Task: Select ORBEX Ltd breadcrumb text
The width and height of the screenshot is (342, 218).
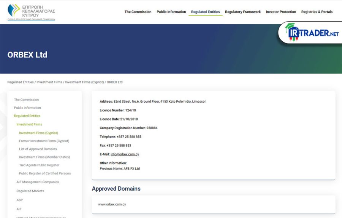Action: coord(114,82)
